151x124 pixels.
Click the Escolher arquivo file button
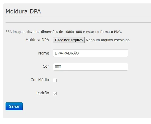click(69, 40)
